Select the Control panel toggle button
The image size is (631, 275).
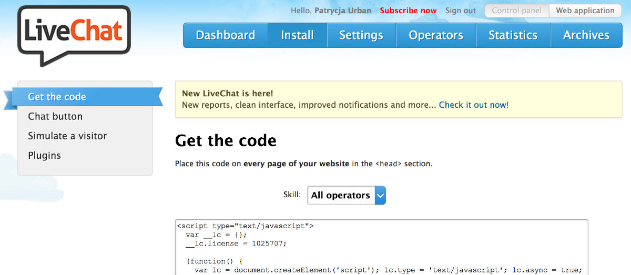517,11
